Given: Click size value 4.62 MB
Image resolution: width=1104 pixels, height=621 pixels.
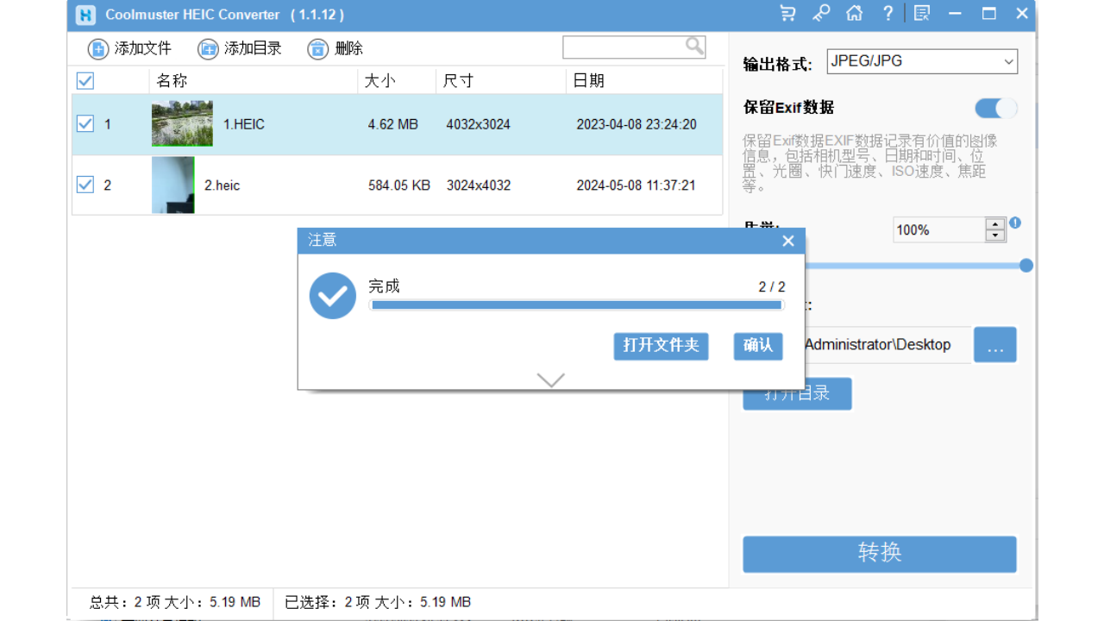Looking at the screenshot, I should click(392, 124).
